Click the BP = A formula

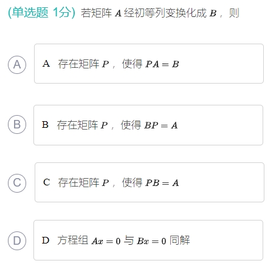coord(161,125)
